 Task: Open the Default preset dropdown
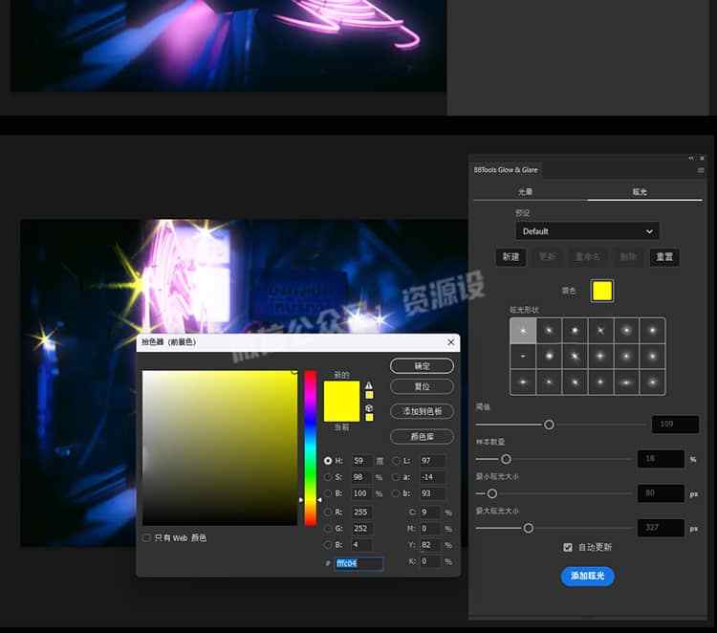[x=587, y=231]
